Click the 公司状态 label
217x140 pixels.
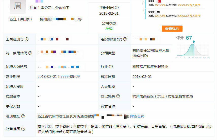pyautogui.click(x=109, y=23)
